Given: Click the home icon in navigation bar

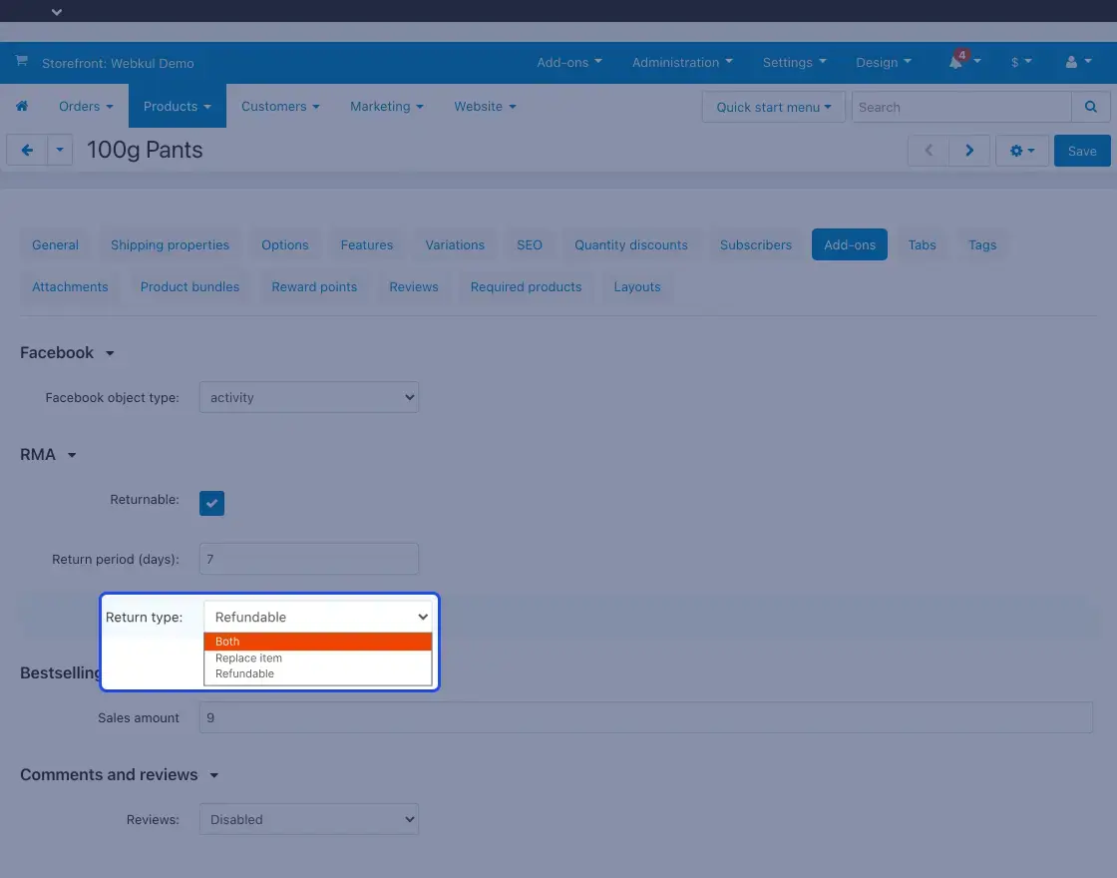Looking at the screenshot, I should pyautogui.click(x=22, y=107).
